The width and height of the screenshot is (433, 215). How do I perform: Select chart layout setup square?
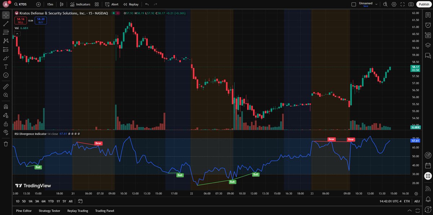click(354, 4)
